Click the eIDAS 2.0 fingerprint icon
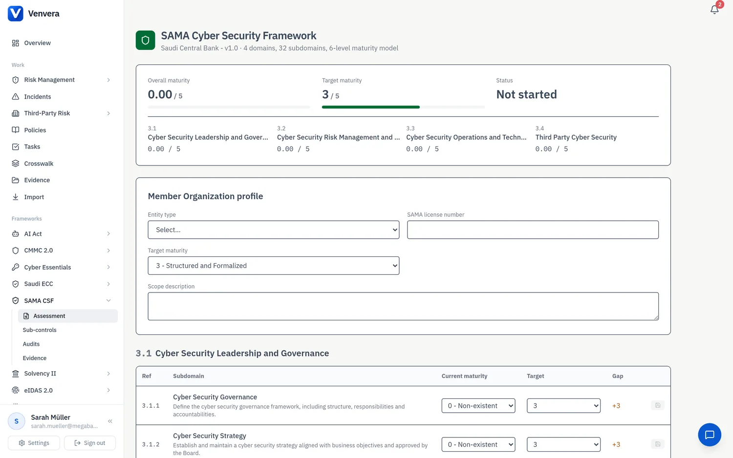733x458 pixels. tap(16, 390)
